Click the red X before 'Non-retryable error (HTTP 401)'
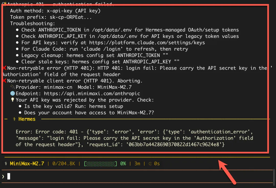The height and width of the screenshot is (188, 276). 5,68
